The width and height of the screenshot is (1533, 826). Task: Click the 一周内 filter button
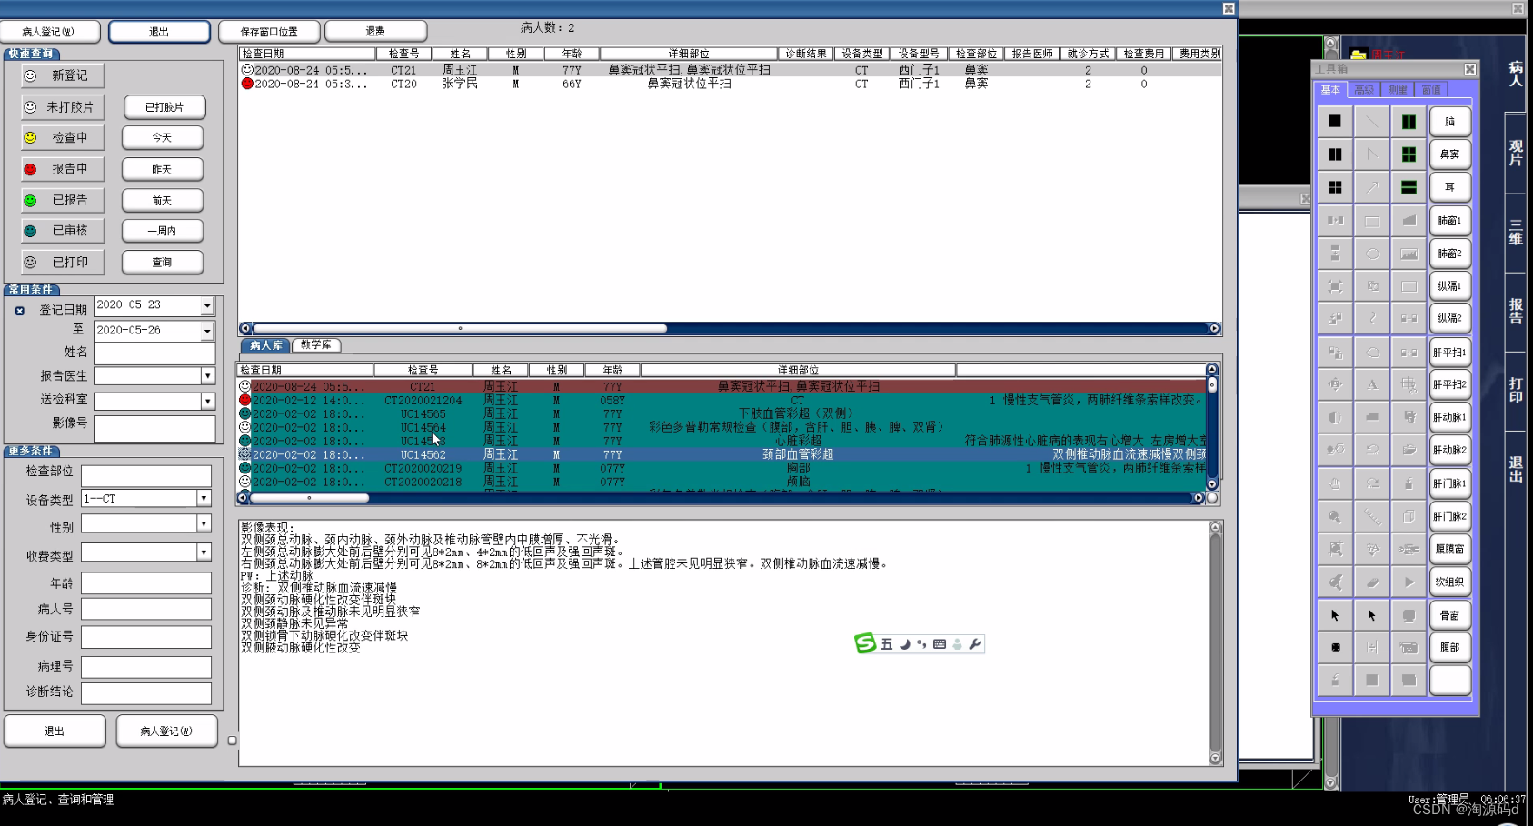point(163,231)
